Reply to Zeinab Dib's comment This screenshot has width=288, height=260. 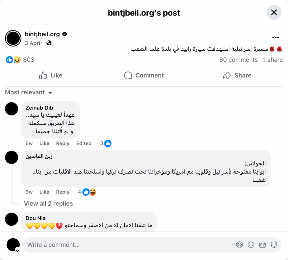(62, 143)
